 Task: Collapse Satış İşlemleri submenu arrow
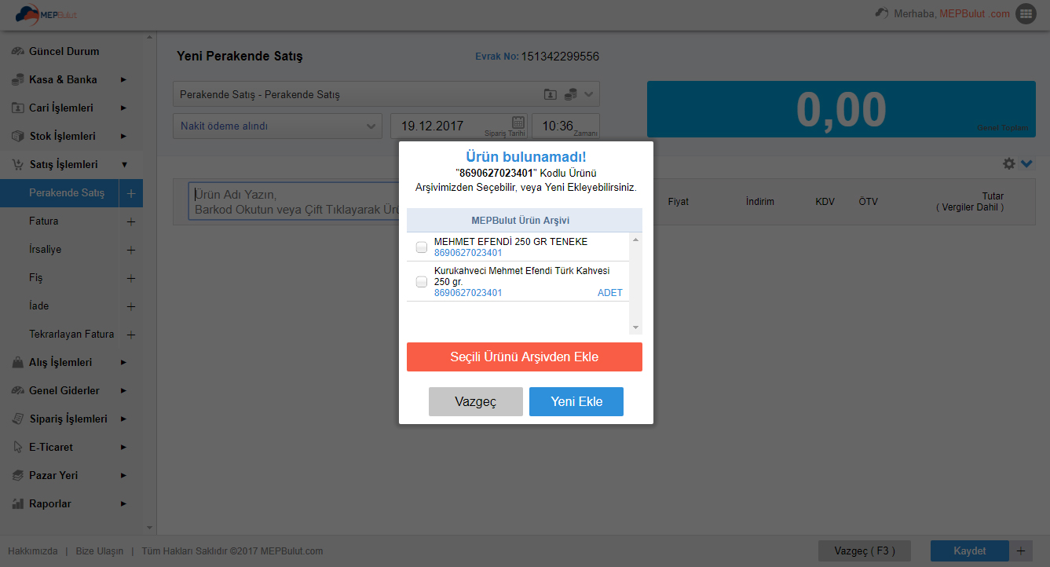click(x=123, y=164)
